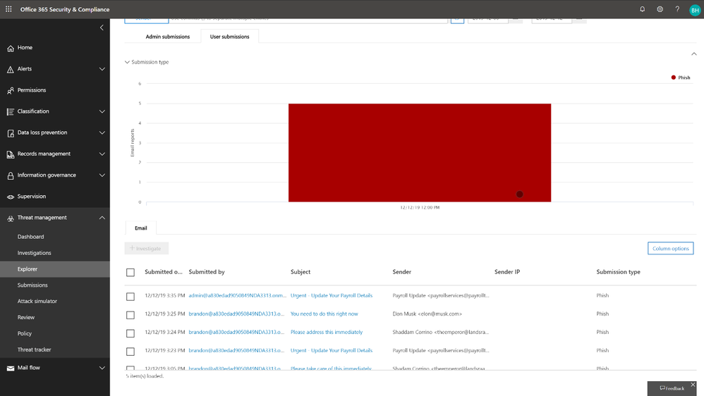Close the Feedback bar
Screen dimensions: 704x396
[x=693, y=385]
